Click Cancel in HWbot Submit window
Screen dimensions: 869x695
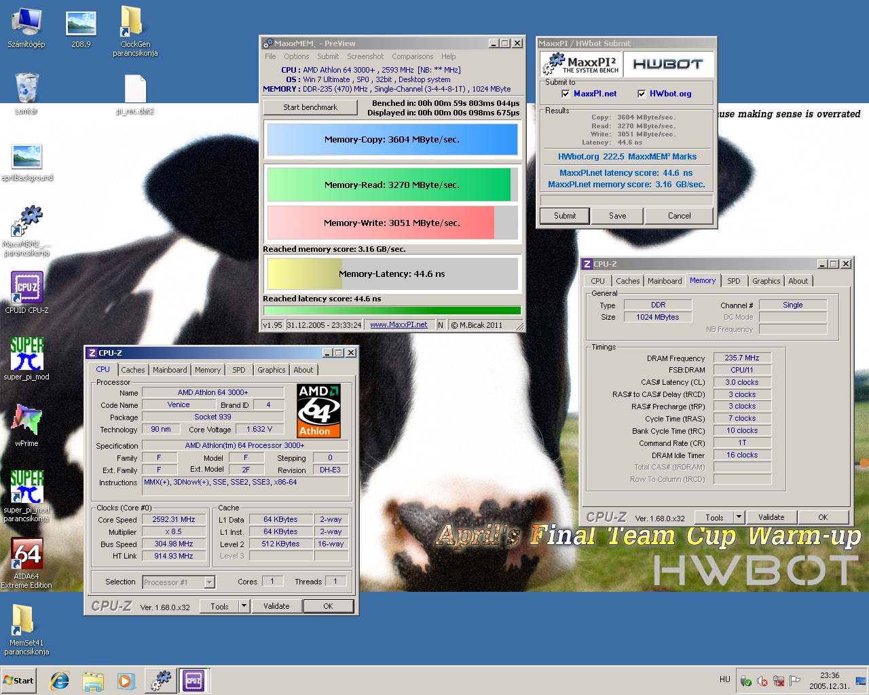coord(679,216)
